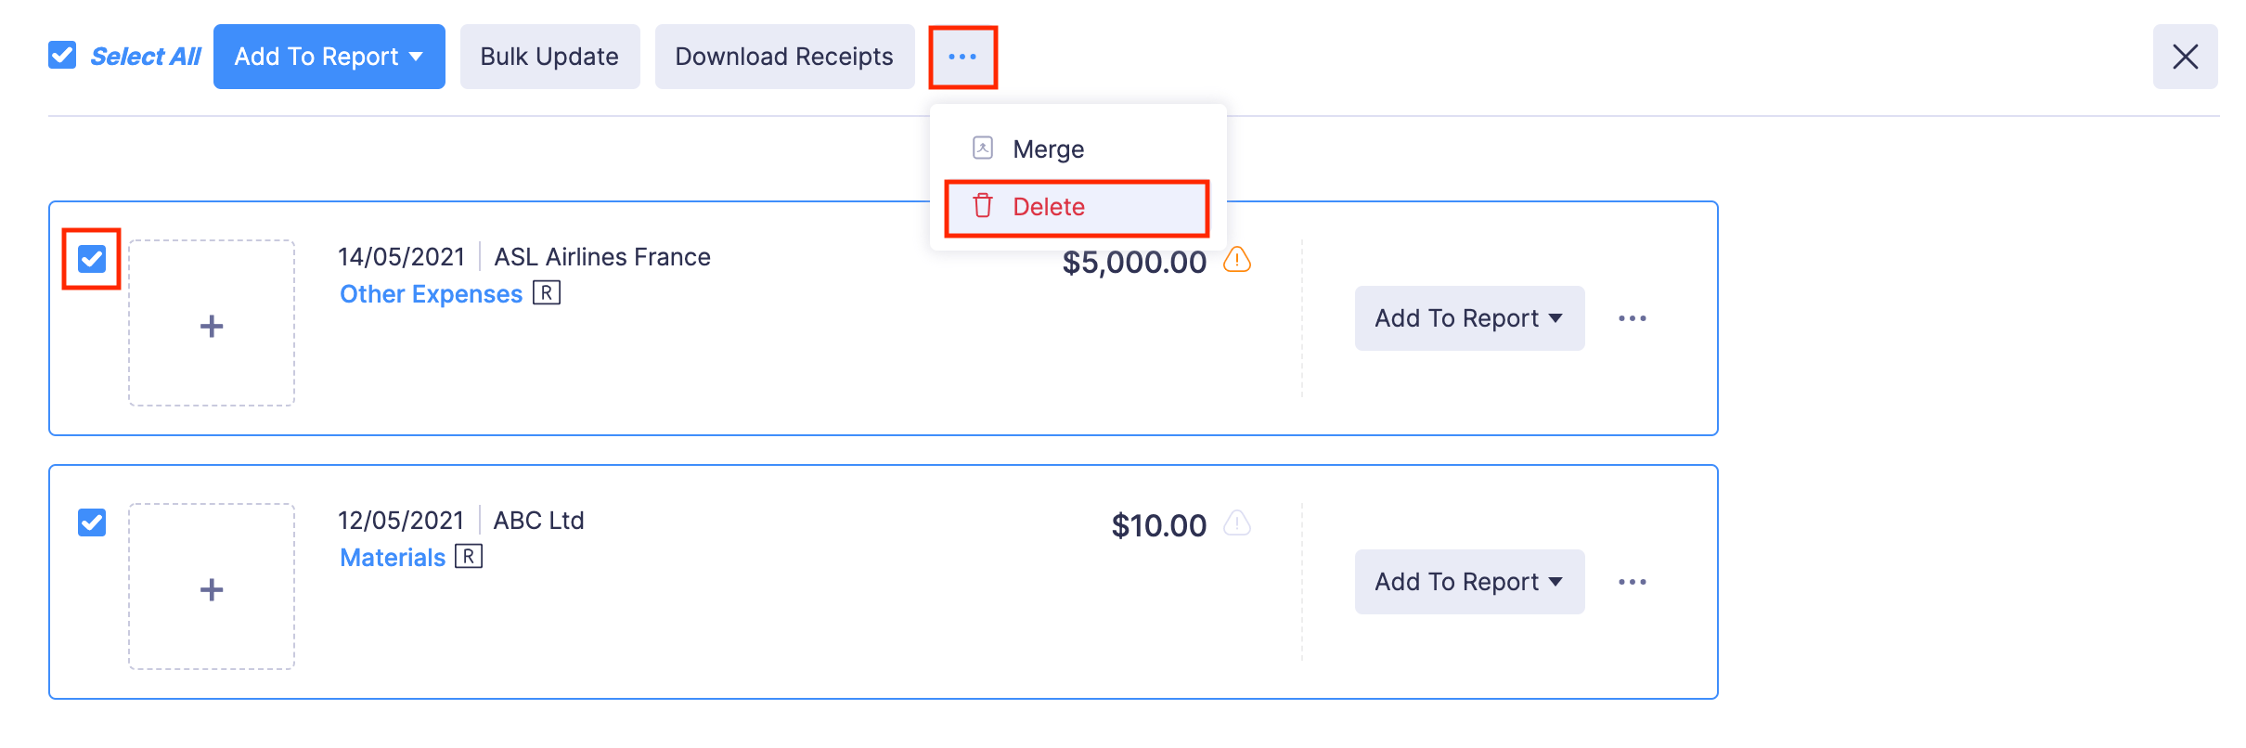The height and width of the screenshot is (748, 2246).
Task: Click the cloud sync icon beside $10.00
Action: (1236, 524)
